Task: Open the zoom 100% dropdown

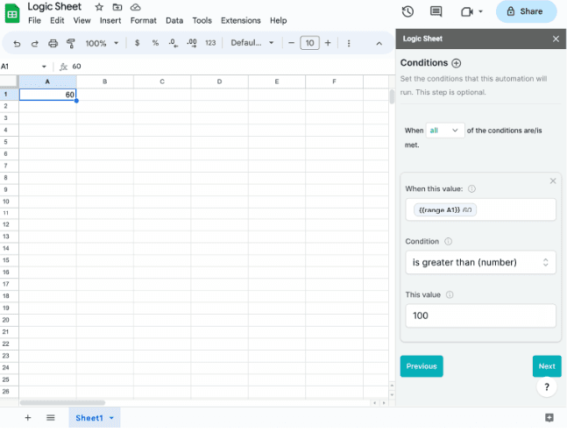Action: 102,43
